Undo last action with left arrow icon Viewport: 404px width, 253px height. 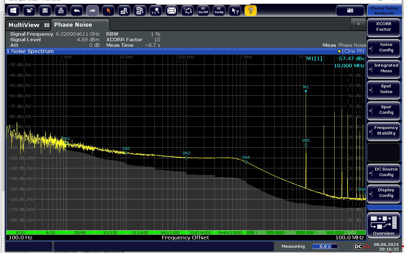77,11
